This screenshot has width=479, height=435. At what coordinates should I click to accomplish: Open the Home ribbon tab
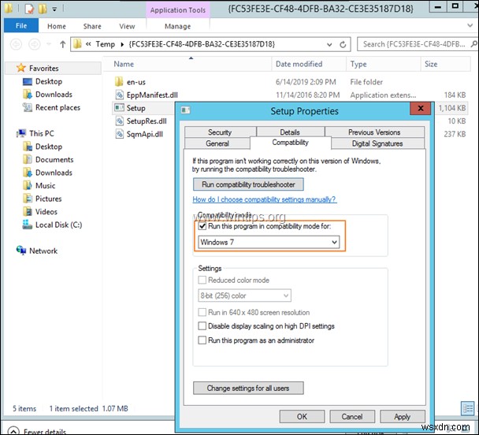coord(57,26)
